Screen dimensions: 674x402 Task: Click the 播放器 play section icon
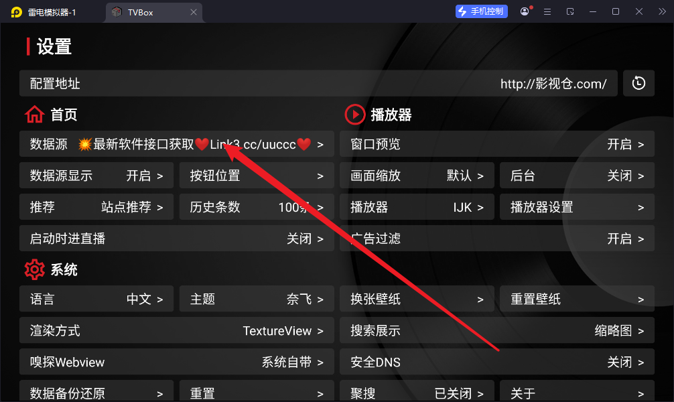(355, 115)
